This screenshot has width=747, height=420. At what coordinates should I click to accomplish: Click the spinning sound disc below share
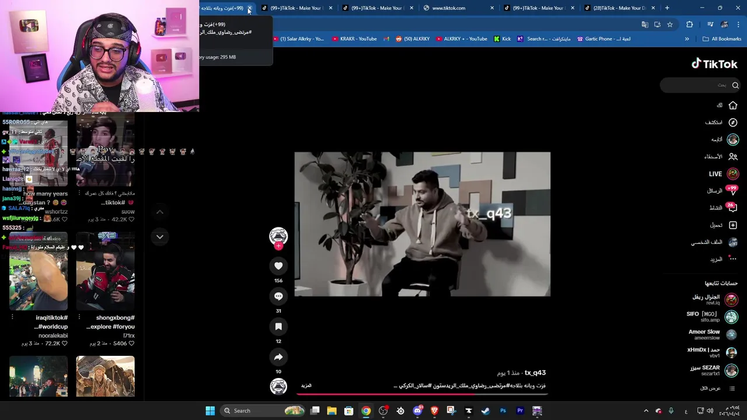(278, 386)
